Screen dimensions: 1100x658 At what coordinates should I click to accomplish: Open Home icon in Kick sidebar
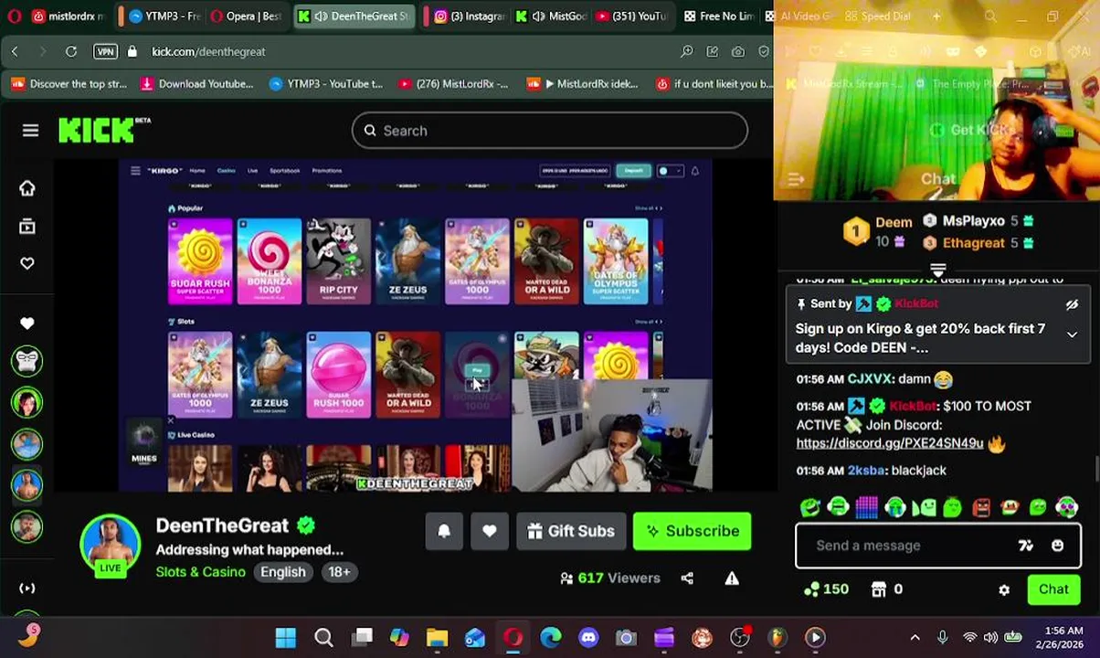point(27,188)
